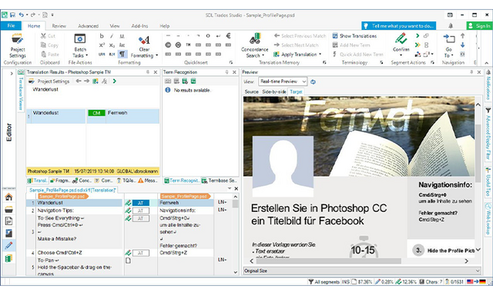Screen dimensions: 493x295
Task: Switch to the Advanced ribbon tab
Action: [x=88, y=26]
